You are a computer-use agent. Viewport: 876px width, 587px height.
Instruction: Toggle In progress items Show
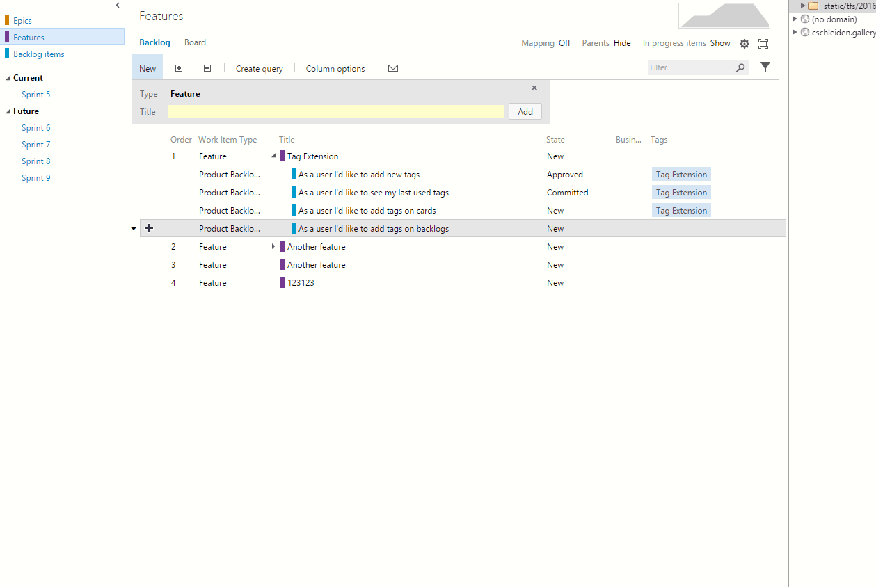pyautogui.click(x=720, y=43)
